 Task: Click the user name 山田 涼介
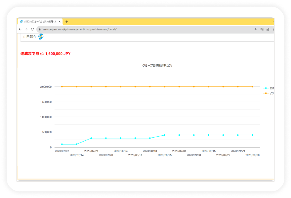pos(30,37)
